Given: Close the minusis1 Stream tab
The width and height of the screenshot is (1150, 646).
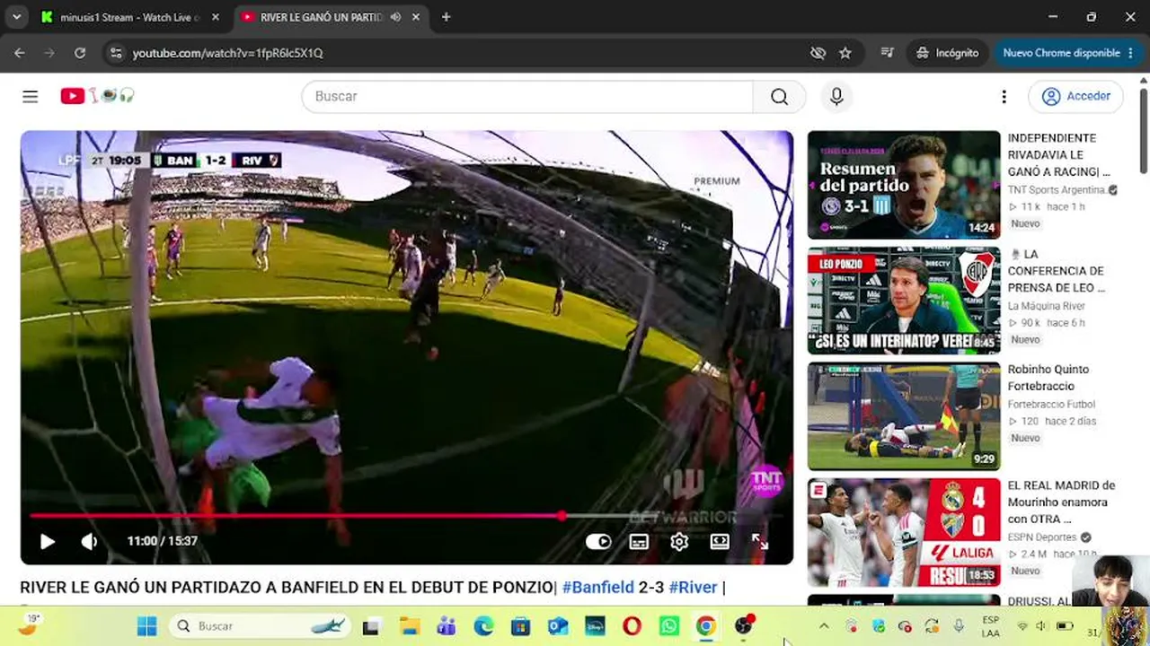Looking at the screenshot, I should (x=216, y=17).
